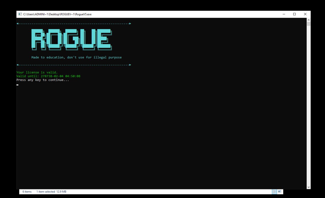Click the scrollbar up arrow

[308, 20]
